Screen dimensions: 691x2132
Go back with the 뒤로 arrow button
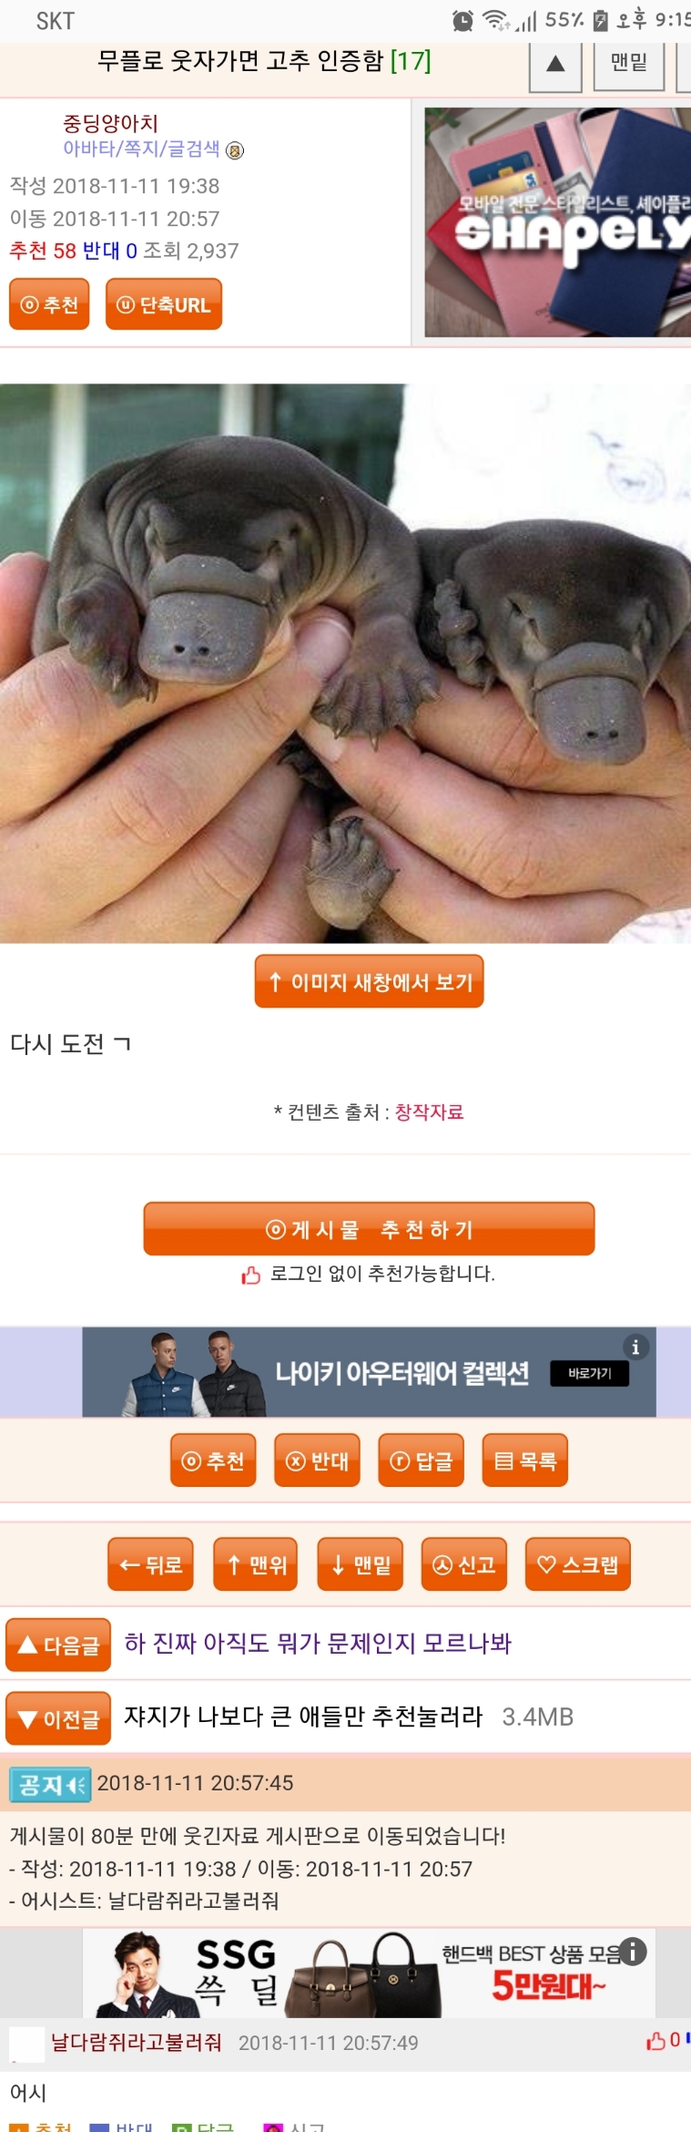(150, 1564)
